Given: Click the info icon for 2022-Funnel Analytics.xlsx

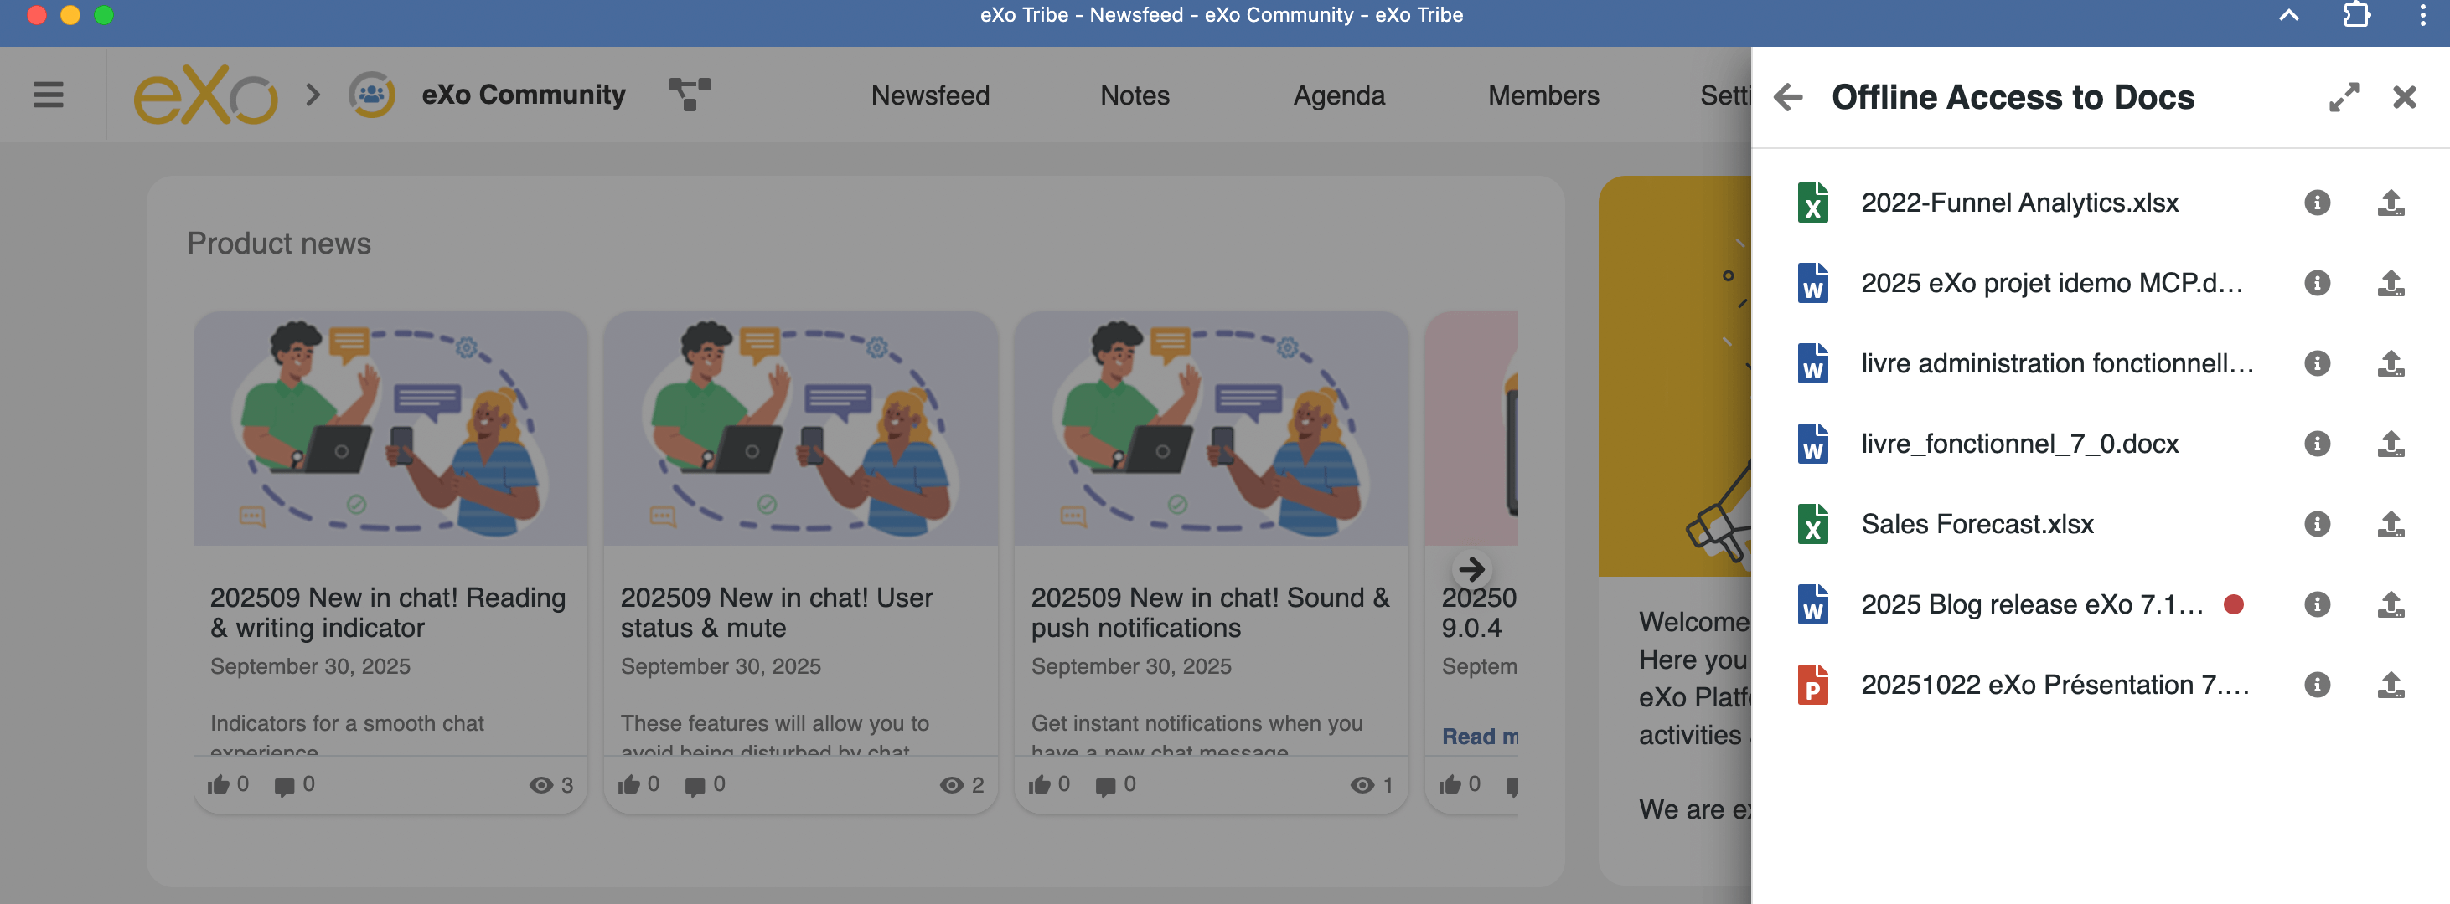Looking at the screenshot, I should [2317, 203].
